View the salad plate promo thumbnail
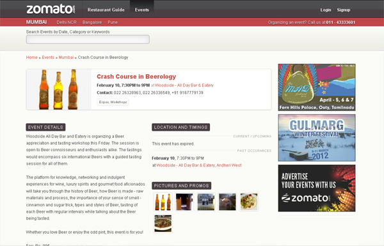 249,202
